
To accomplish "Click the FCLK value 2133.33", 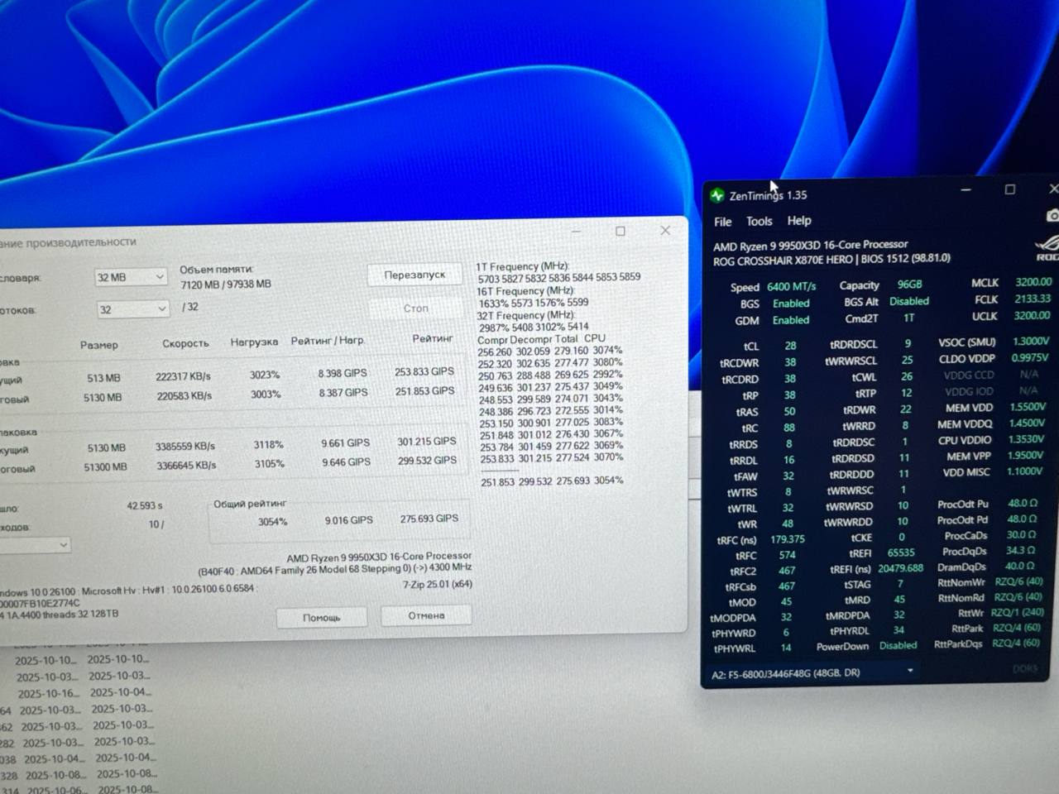I will 1033,299.
